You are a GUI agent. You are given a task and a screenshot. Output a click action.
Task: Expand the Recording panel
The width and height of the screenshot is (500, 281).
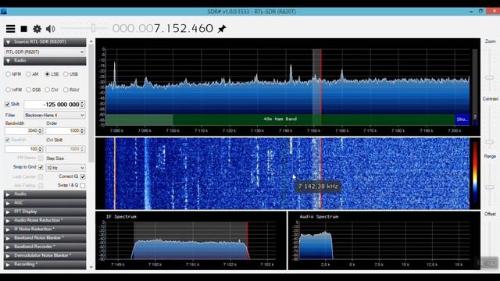(x=45, y=264)
